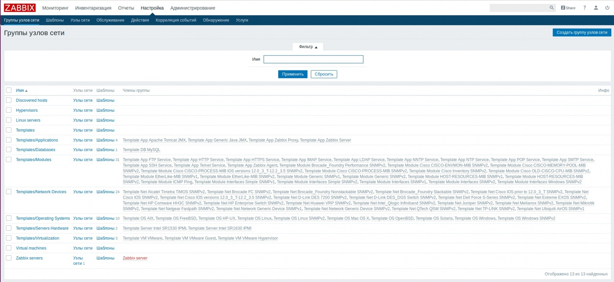The height and width of the screenshot is (282, 614).
Task: Click the search magnifier icon
Action: click(551, 8)
